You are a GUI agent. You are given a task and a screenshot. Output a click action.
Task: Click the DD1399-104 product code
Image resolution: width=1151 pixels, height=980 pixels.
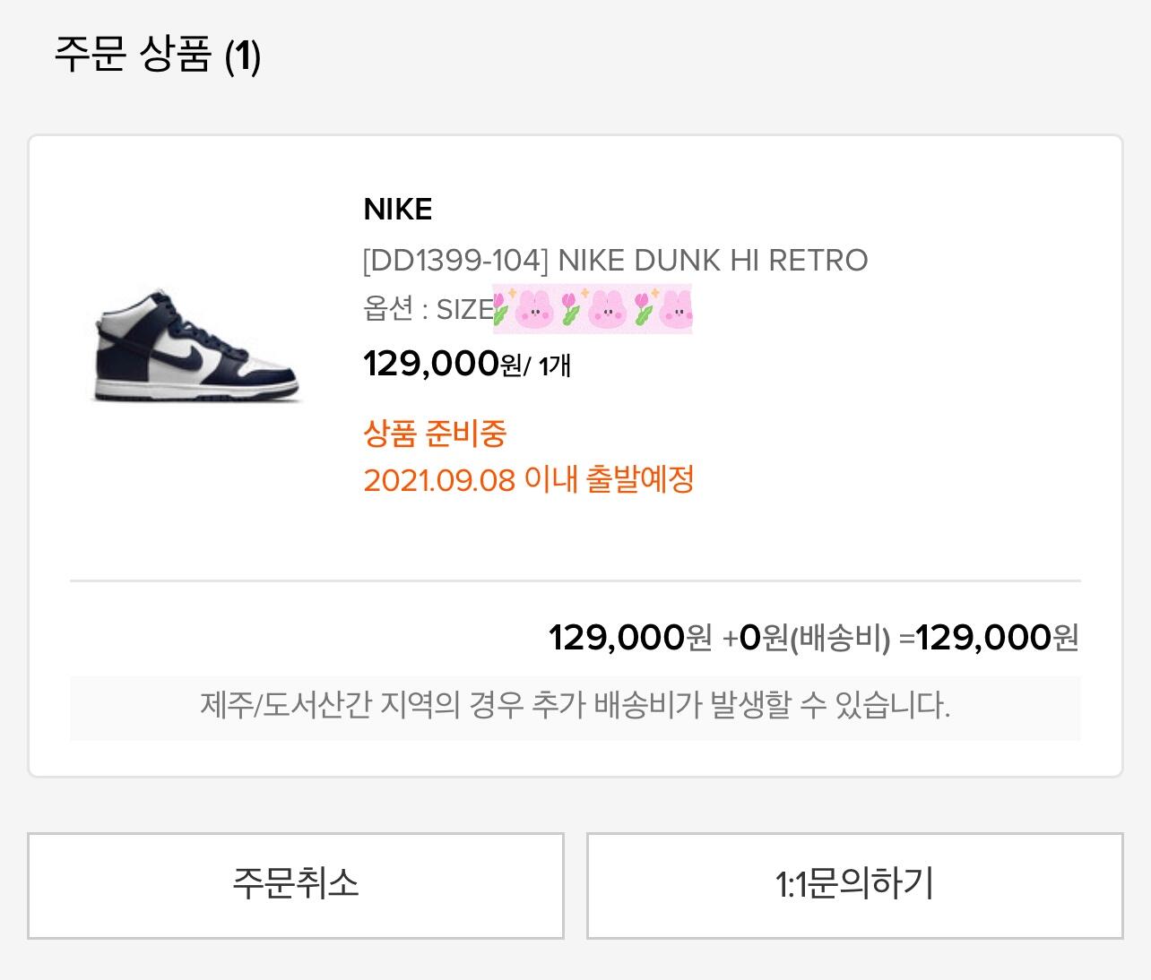454,261
